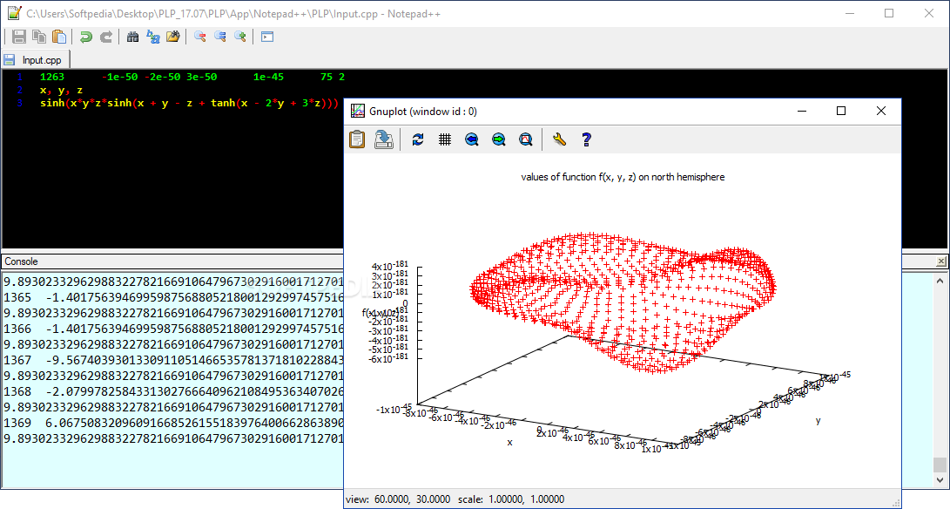Viewport: 950px width, 509px height.
Task: Close the Console panel with x button
Action: [941, 261]
